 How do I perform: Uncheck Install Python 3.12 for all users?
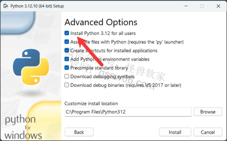(67, 33)
